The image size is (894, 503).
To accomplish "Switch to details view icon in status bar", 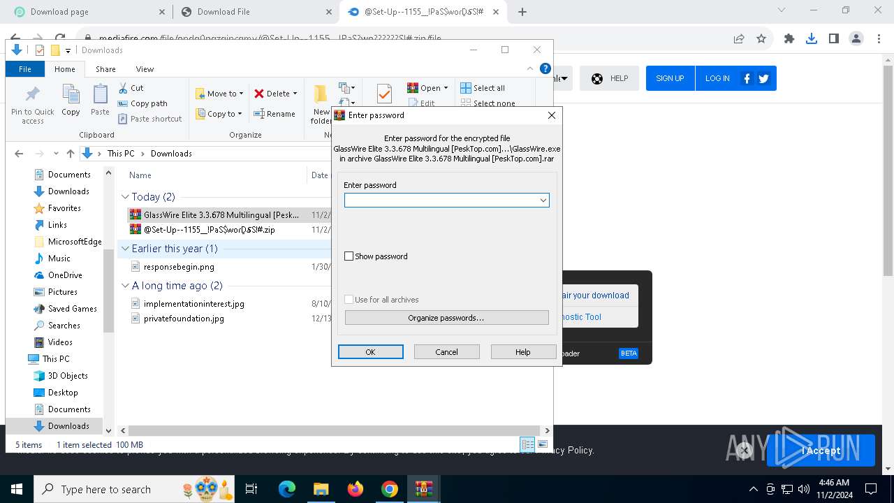I will 528,444.
